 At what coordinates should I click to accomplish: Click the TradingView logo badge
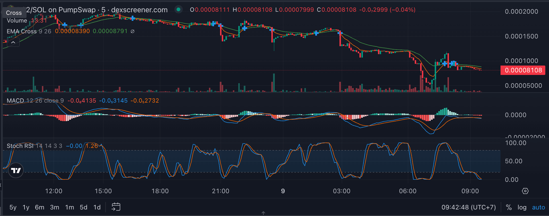click(x=16, y=170)
